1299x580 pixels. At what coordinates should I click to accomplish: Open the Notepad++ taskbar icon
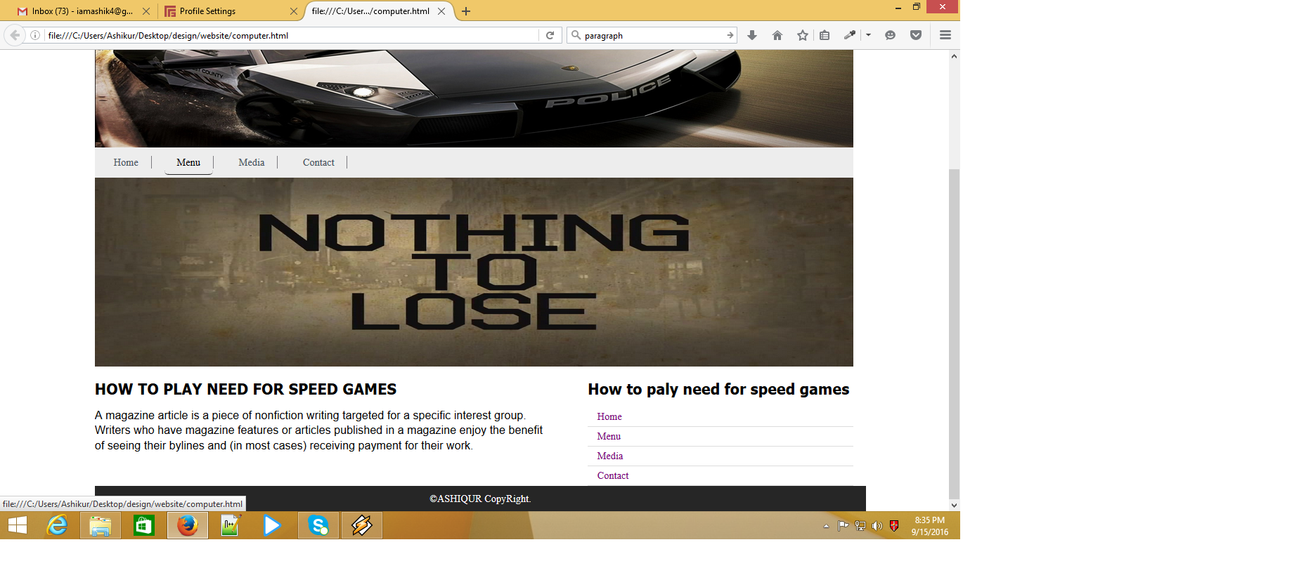tap(231, 525)
